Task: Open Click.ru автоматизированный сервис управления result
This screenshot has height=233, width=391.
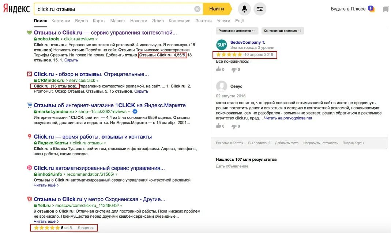Action: pos(99,168)
